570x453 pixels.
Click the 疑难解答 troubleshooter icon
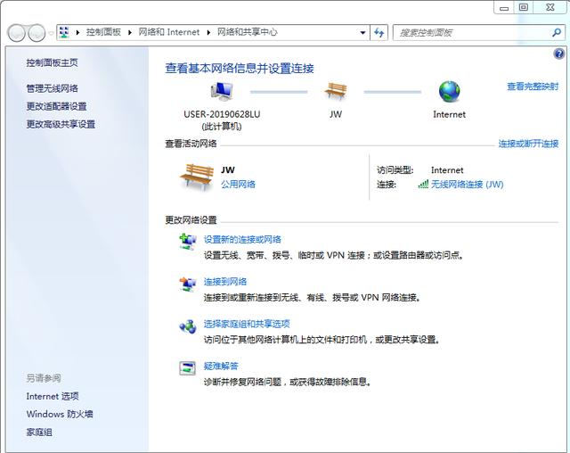pyautogui.click(x=188, y=368)
